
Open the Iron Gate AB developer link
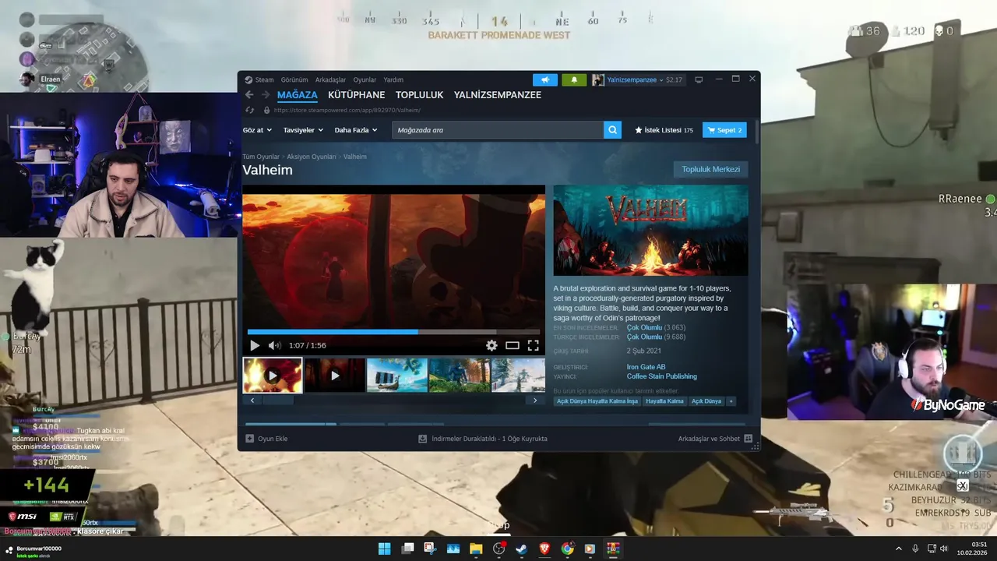pos(646,367)
